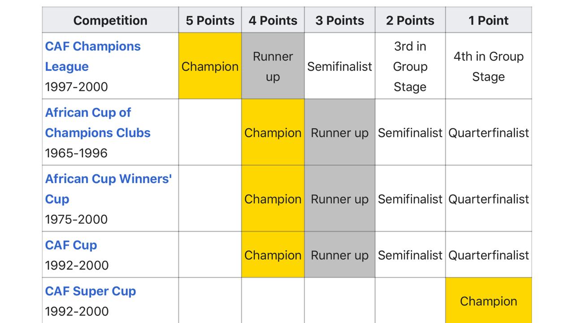The width and height of the screenshot is (574, 323).
Task: Click the 3rd in Group Stage cell
Action: (x=410, y=66)
